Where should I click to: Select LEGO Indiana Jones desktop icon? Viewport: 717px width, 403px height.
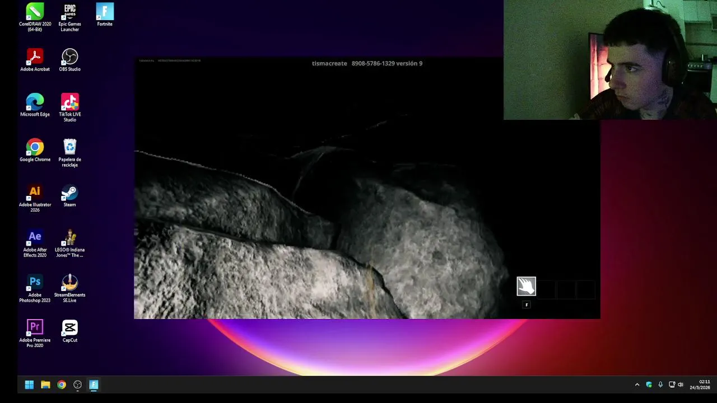(69, 243)
